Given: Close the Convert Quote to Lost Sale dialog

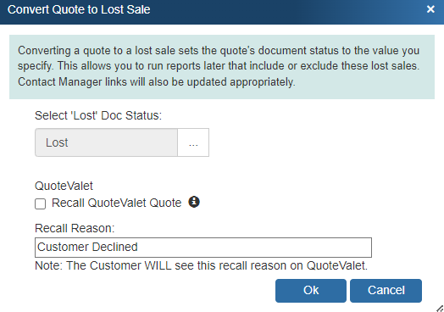Looking at the screenshot, I should point(430,9).
